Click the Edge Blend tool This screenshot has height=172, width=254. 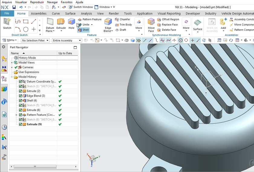[x=108, y=22]
